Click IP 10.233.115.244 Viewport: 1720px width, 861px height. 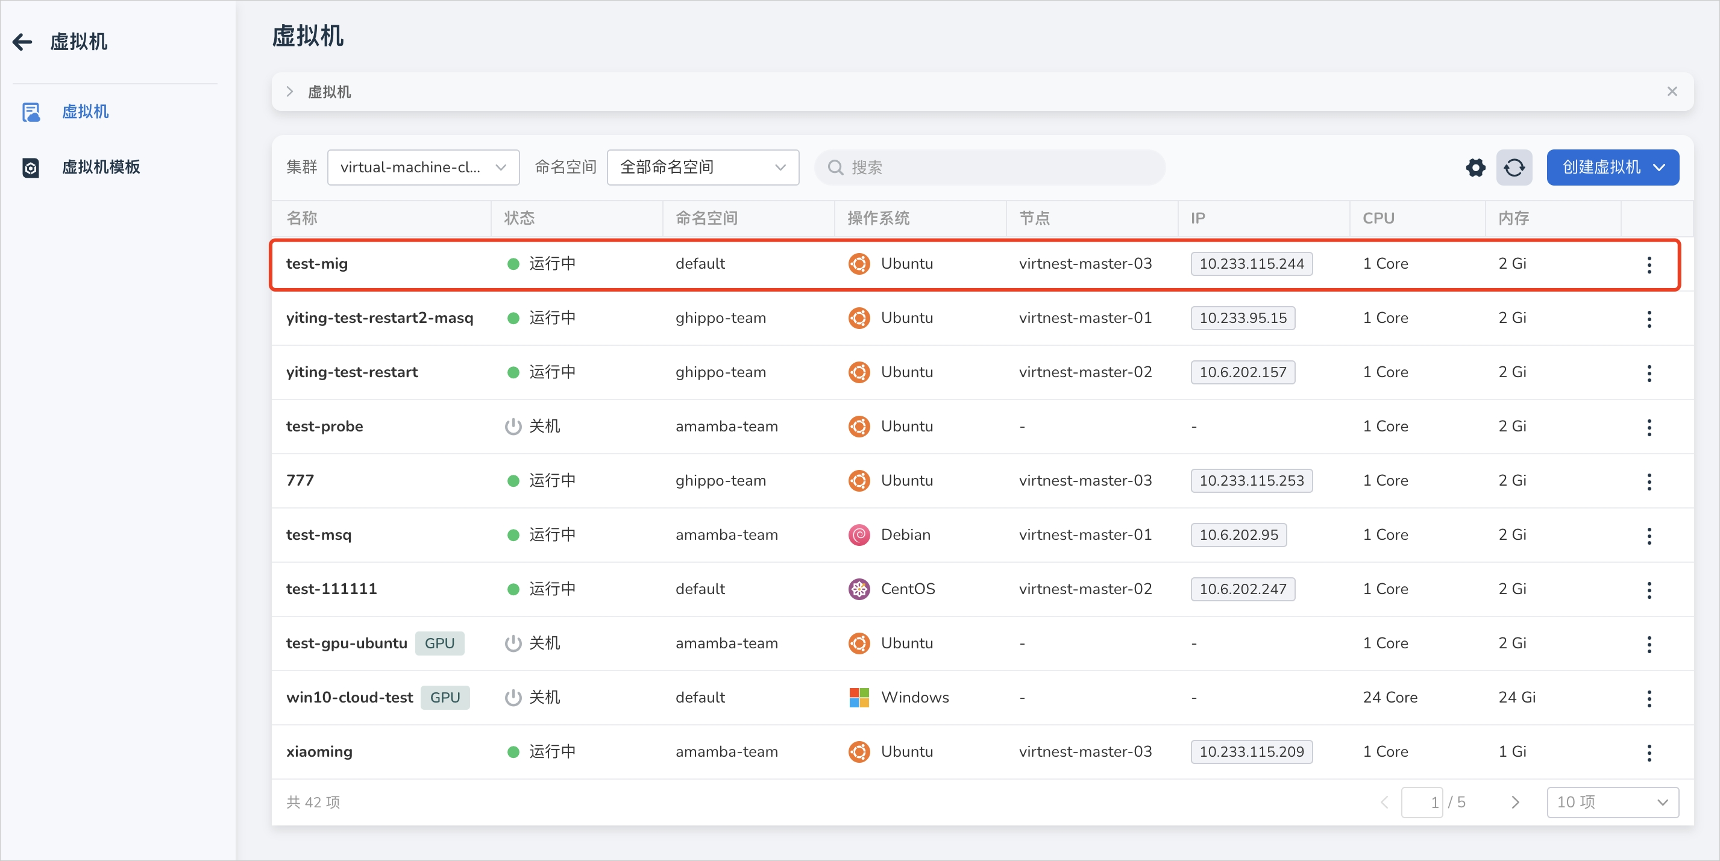(x=1251, y=264)
